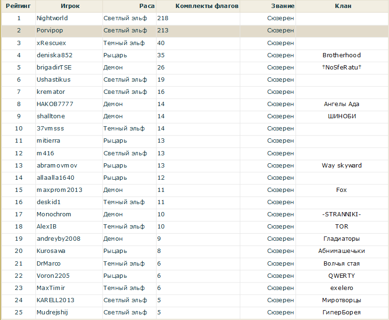Open player xRescuex's profile

(51, 43)
